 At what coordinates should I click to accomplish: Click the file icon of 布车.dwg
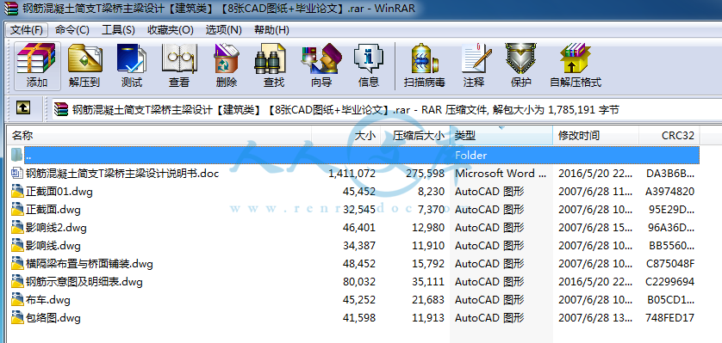pyautogui.click(x=17, y=300)
